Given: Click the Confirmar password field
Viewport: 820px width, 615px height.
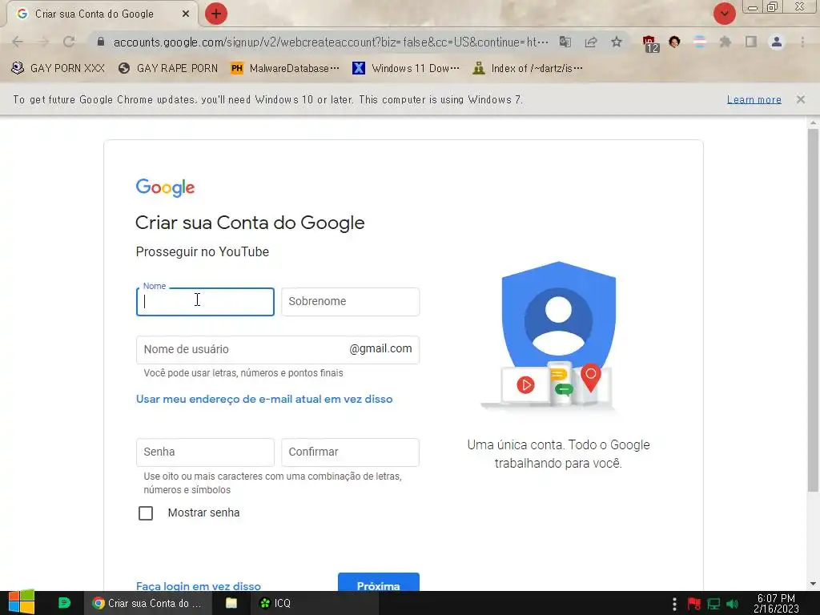Looking at the screenshot, I should tap(351, 452).
